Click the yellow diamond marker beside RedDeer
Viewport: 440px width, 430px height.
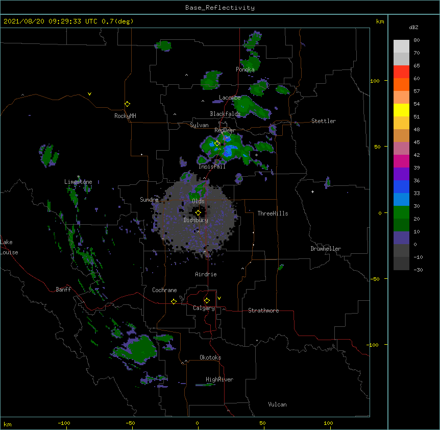pos(217,144)
